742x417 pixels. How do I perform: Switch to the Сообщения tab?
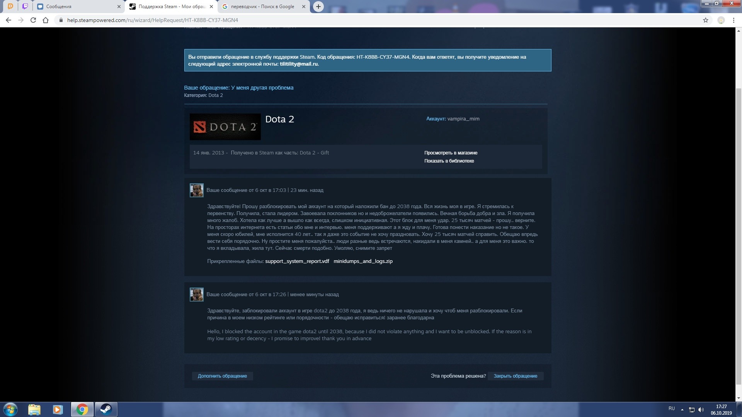pyautogui.click(x=79, y=7)
